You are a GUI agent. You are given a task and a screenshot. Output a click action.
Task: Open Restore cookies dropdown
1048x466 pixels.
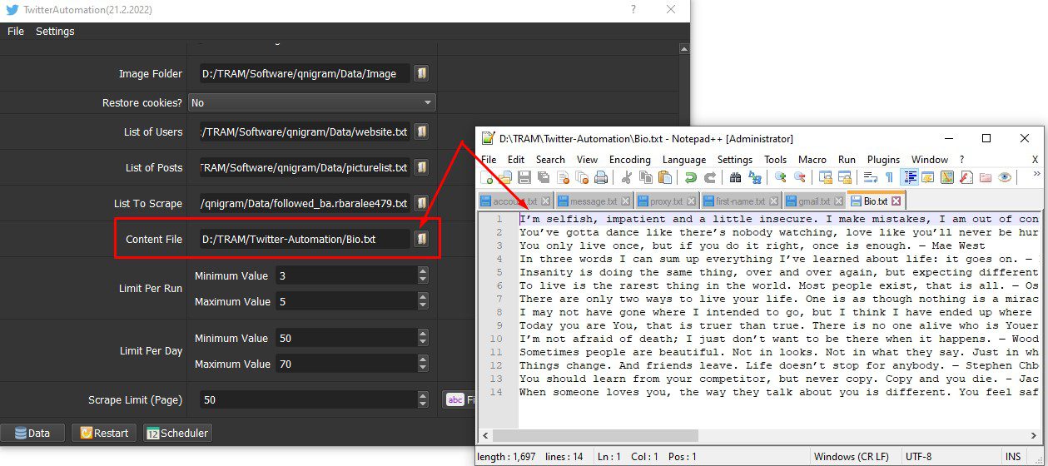(312, 102)
